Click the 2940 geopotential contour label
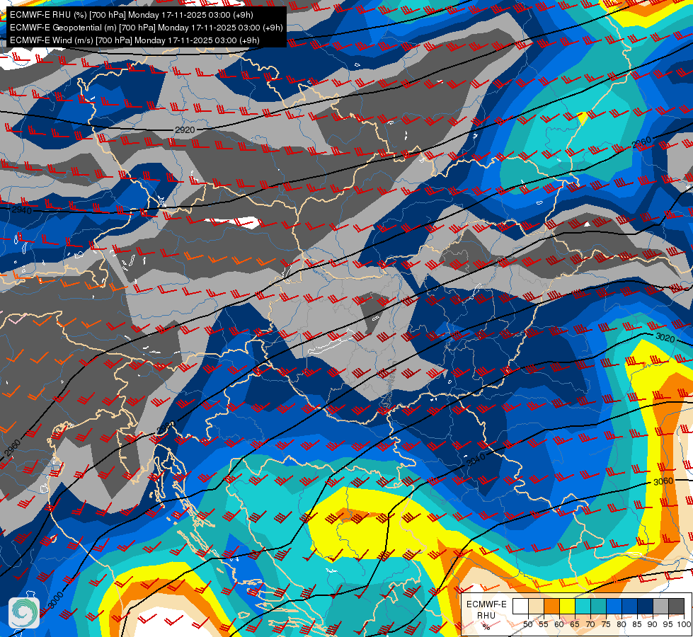Image resolution: width=693 pixels, height=637 pixels. pos(22,210)
